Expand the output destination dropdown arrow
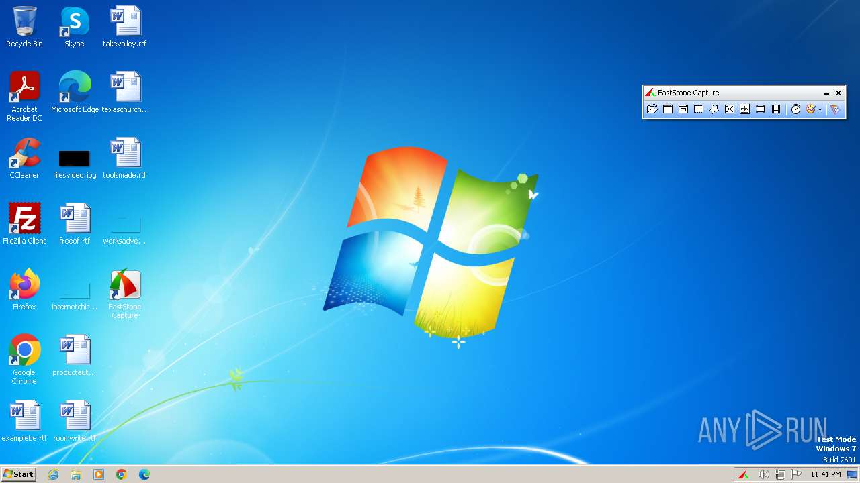Image resolution: width=860 pixels, height=483 pixels. (820, 110)
